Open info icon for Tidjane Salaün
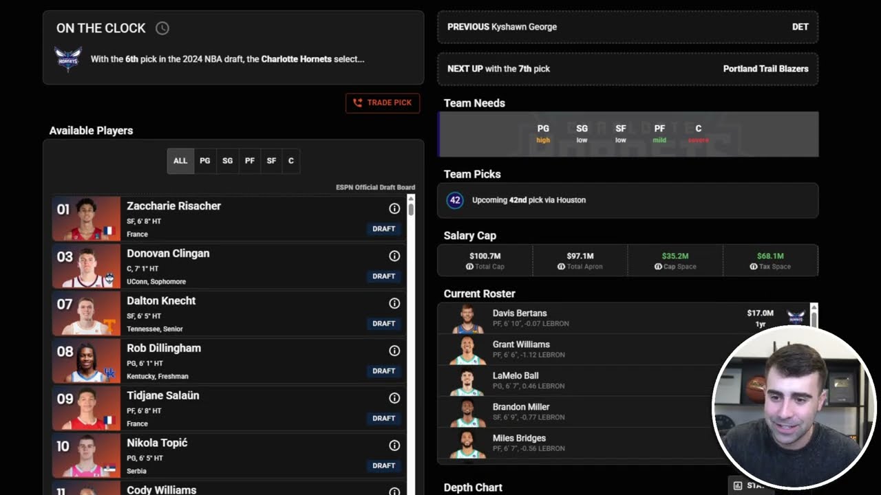The width and height of the screenshot is (881, 495). pyautogui.click(x=394, y=398)
